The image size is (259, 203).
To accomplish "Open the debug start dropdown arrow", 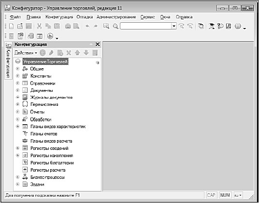I will (x=57, y=39).
